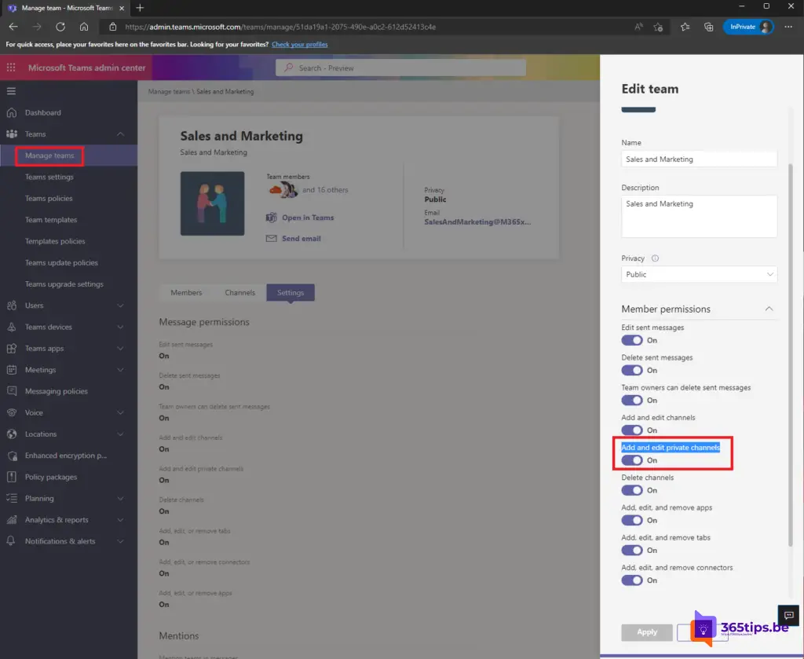Click the Search - Preview box
This screenshot has height=659, width=804.
(x=400, y=68)
